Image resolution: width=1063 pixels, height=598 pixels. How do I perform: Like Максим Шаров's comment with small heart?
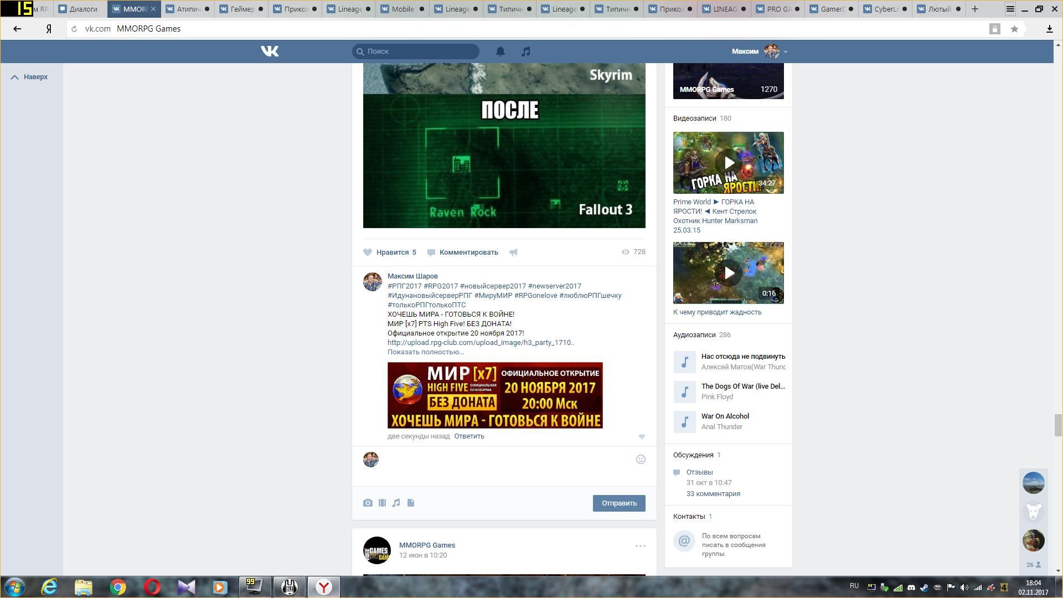point(642,437)
